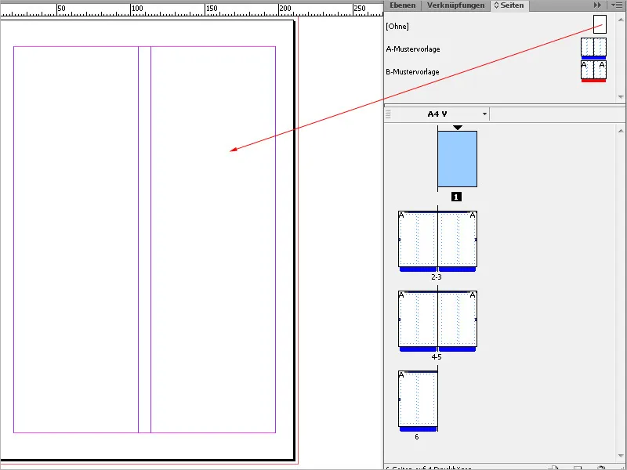Image resolution: width=627 pixels, height=470 pixels.
Task: Click the A-Mustervorlage label
Action: (413, 49)
